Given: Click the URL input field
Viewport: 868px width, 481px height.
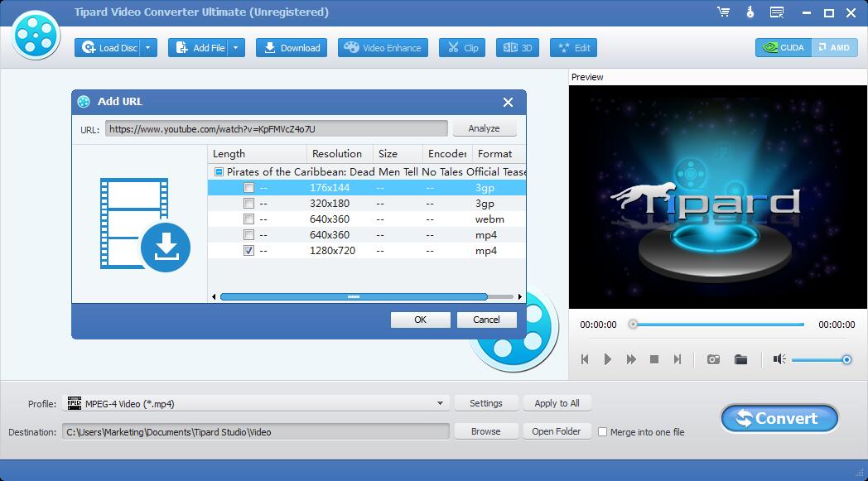Looking at the screenshot, I should pyautogui.click(x=277, y=129).
